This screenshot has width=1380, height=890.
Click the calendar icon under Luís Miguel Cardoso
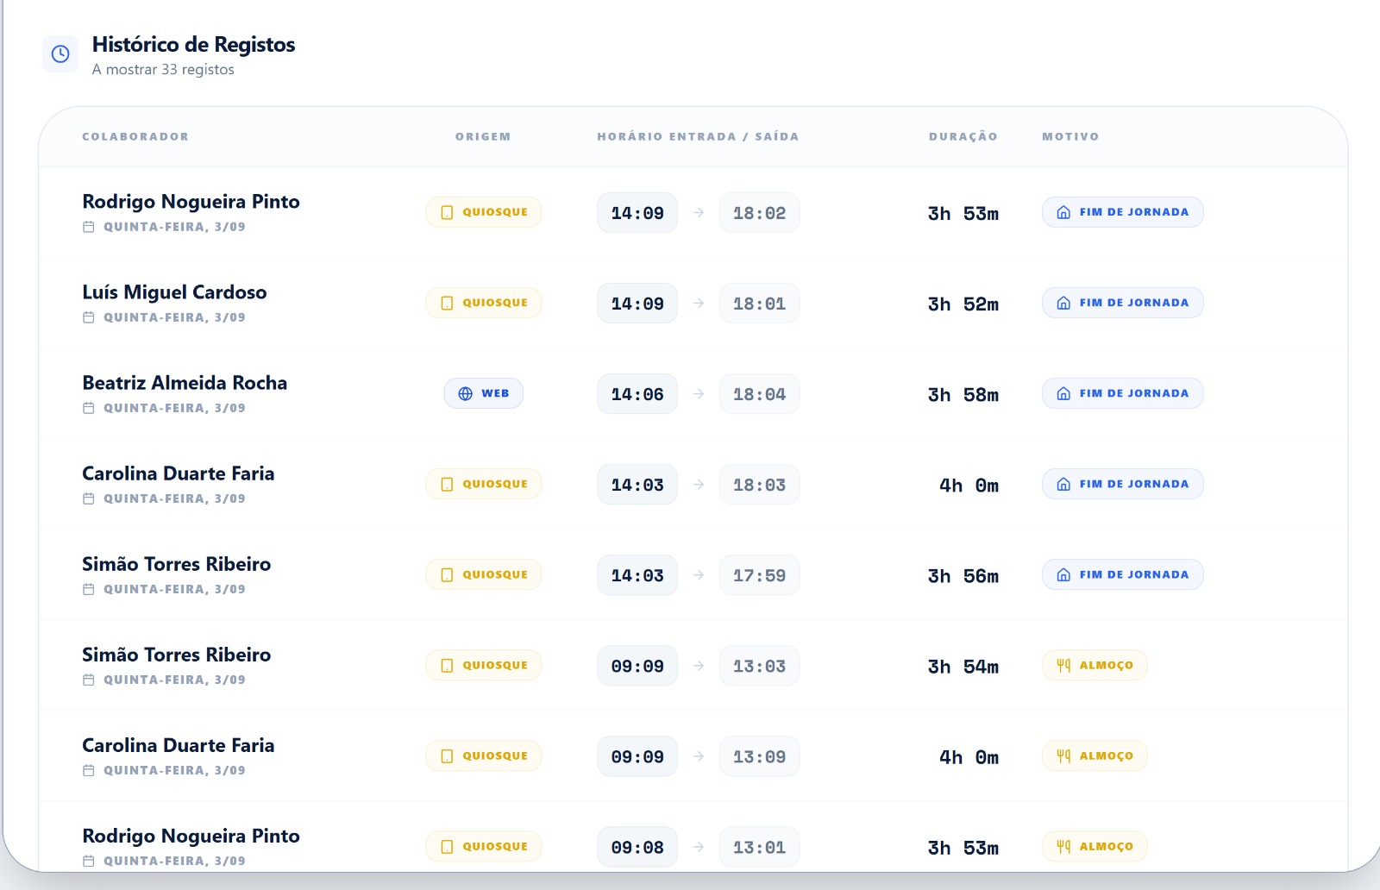88,317
